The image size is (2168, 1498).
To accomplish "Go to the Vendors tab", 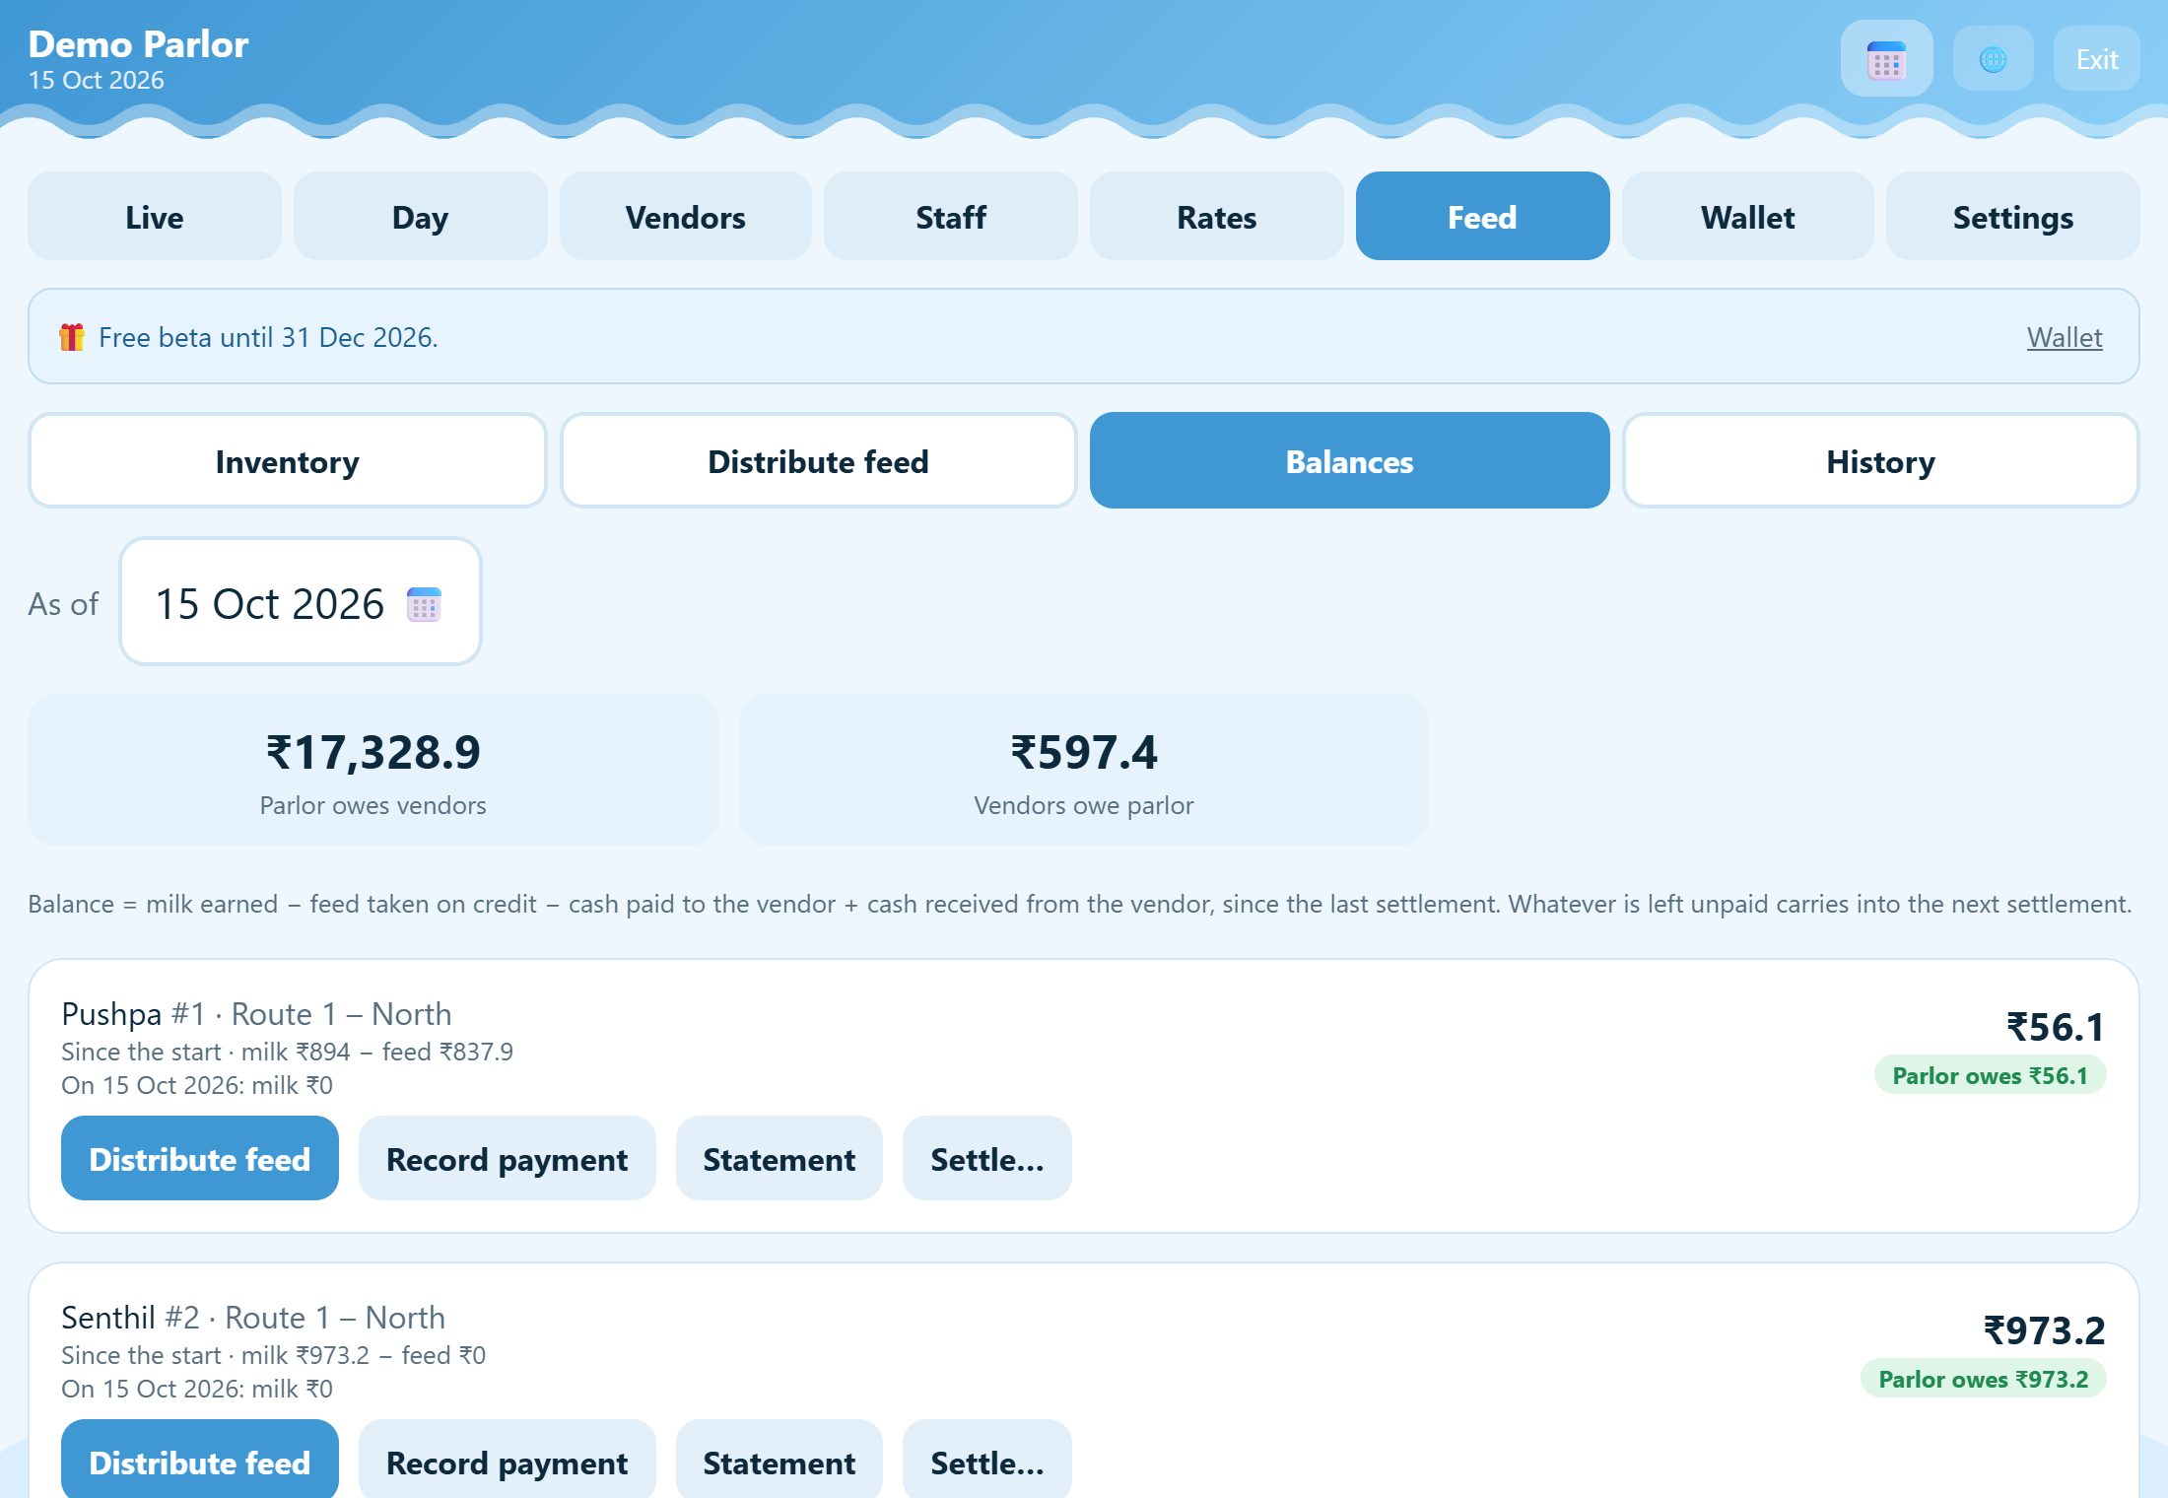I will point(686,217).
